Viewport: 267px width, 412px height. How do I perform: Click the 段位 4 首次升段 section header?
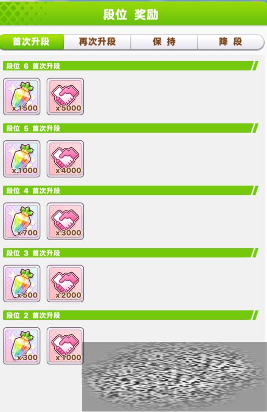130,190
